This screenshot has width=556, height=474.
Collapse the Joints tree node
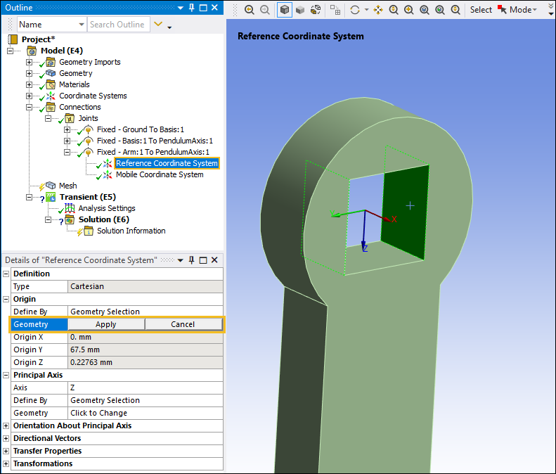[49, 118]
